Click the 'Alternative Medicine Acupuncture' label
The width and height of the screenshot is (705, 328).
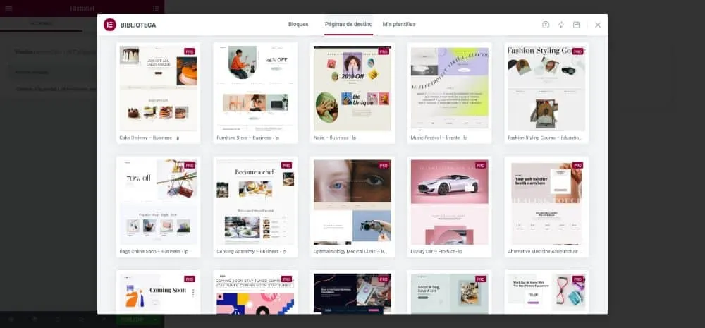545,252
